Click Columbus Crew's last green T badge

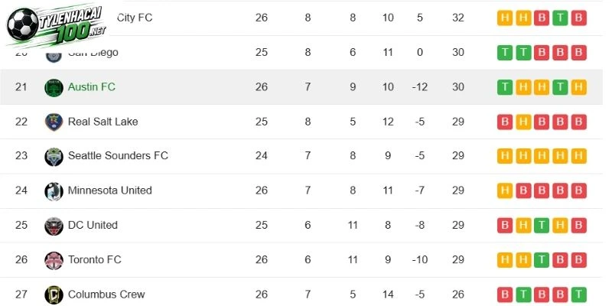coord(579,295)
